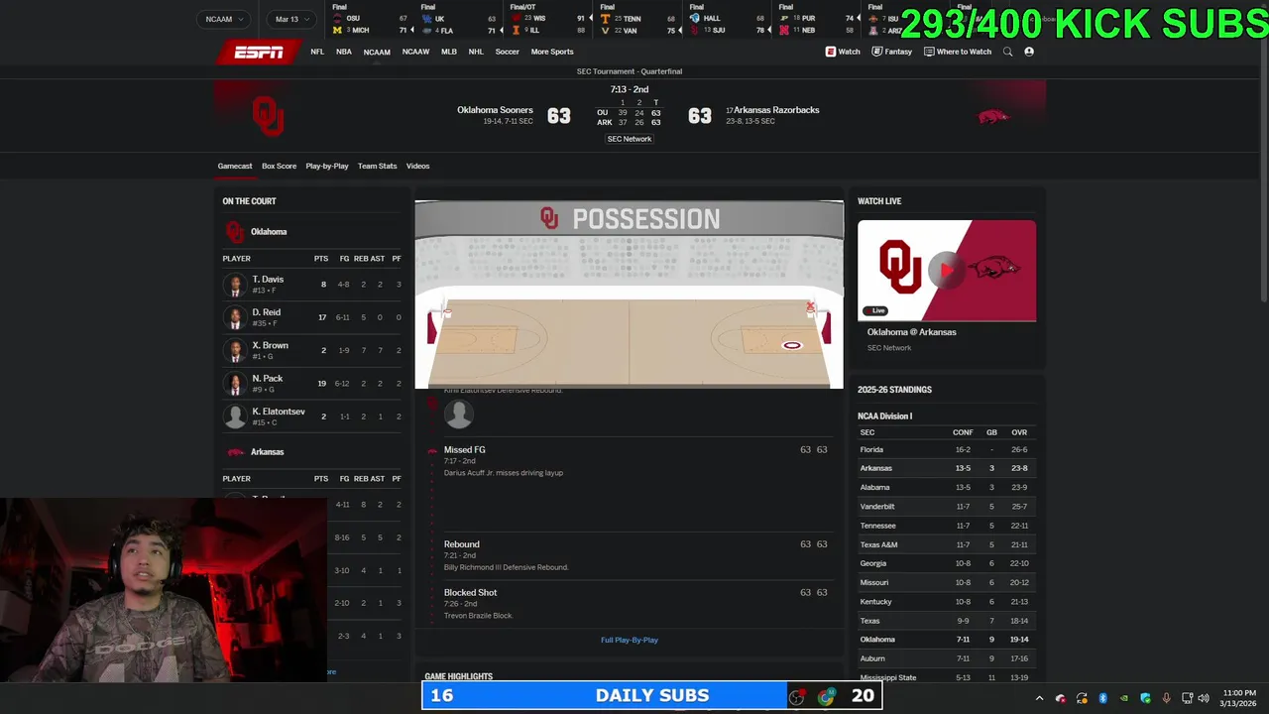The height and width of the screenshot is (714, 1269).
Task: Click the Arkansas Razorback logo in scoreboard
Action: pyautogui.click(x=993, y=117)
